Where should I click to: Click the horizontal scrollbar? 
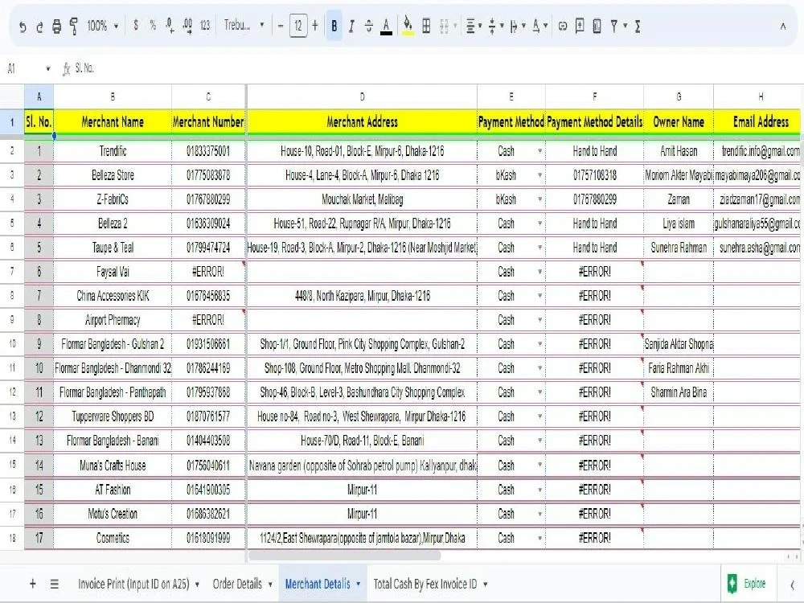coord(344,556)
